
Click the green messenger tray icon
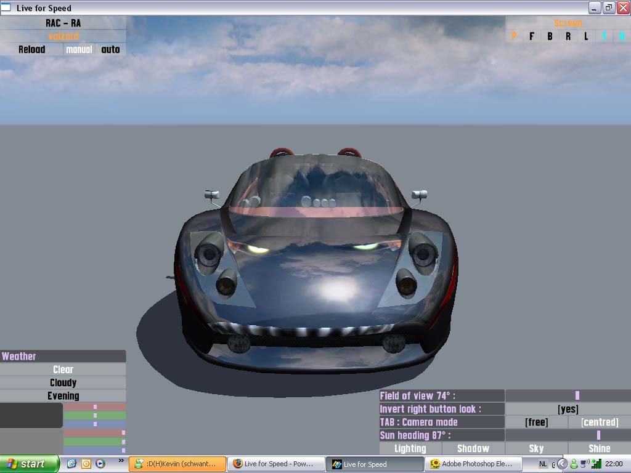click(574, 464)
